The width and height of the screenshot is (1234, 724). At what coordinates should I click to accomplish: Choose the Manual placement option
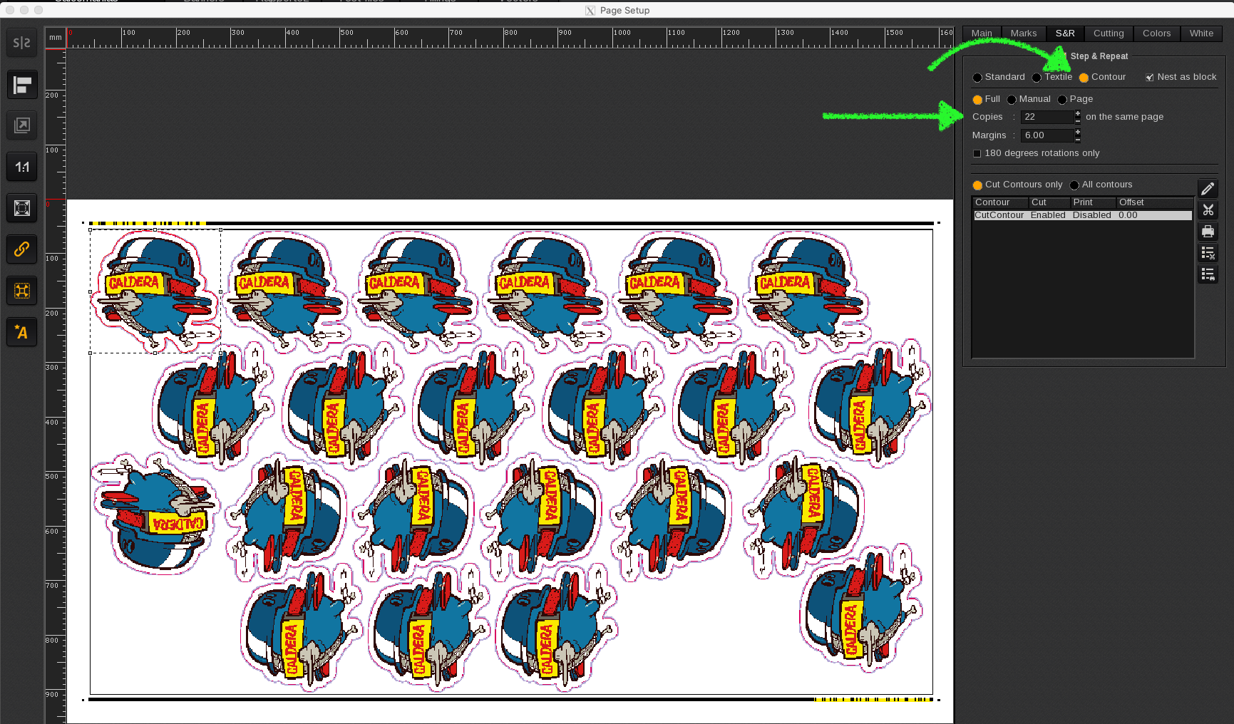[x=1010, y=99]
